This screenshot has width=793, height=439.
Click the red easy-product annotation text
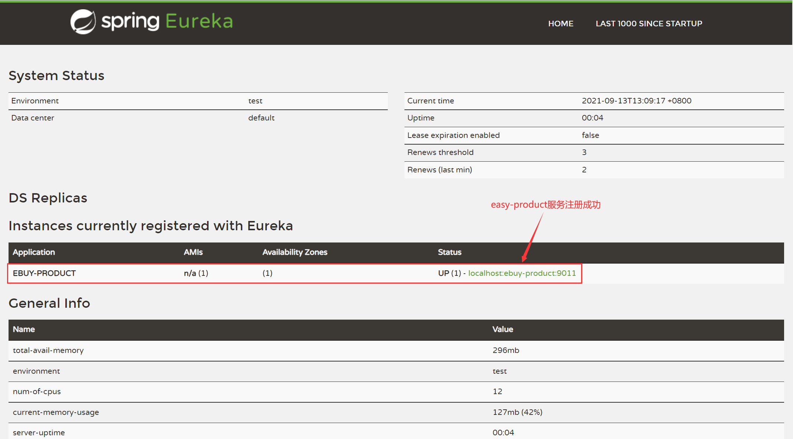pyautogui.click(x=545, y=205)
